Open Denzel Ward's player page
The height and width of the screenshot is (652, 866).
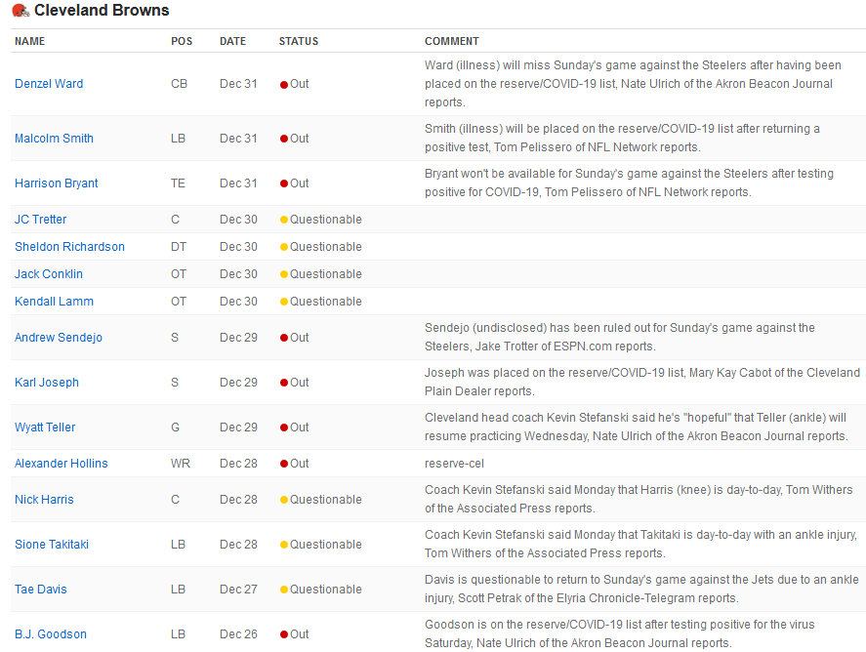tap(49, 84)
